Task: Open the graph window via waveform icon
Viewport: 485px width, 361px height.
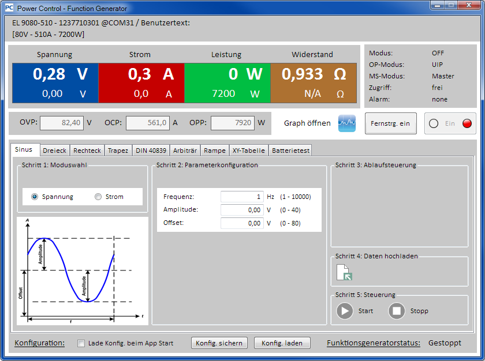Action: [x=347, y=123]
